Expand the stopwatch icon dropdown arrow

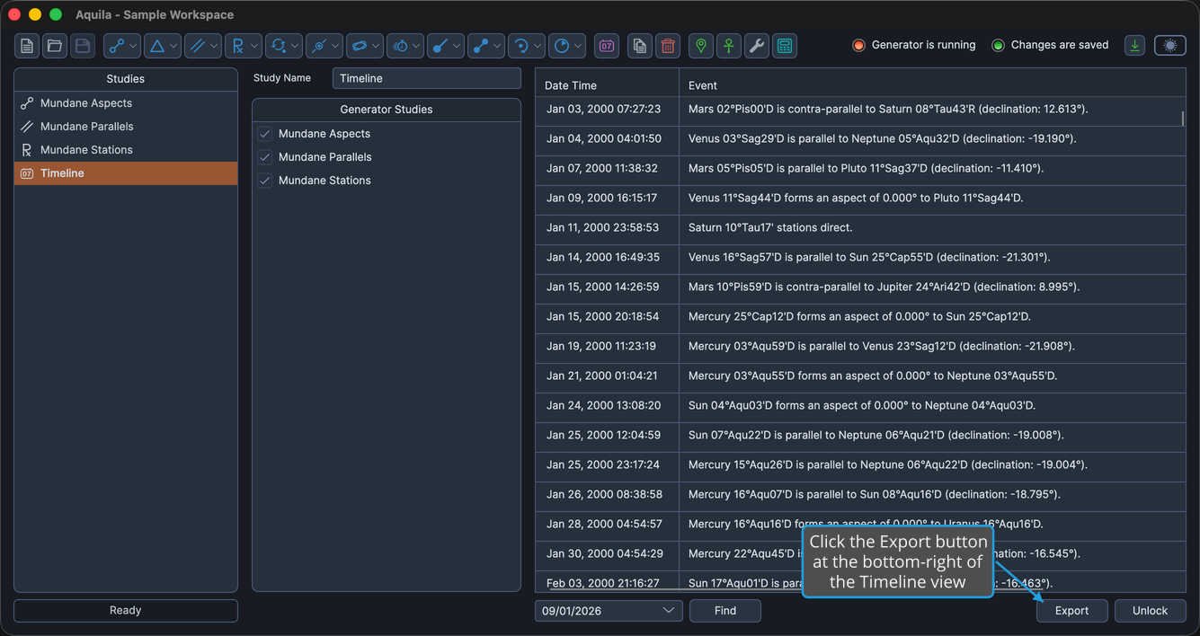point(416,46)
